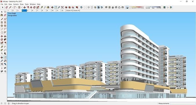Adjust the shadow time of day slider
This screenshot has height=105, width=196.
tap(153, 7)
